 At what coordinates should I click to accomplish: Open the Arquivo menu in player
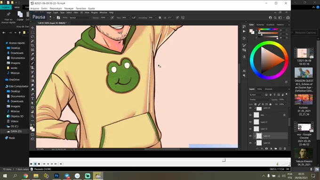[x=34, y=8]
